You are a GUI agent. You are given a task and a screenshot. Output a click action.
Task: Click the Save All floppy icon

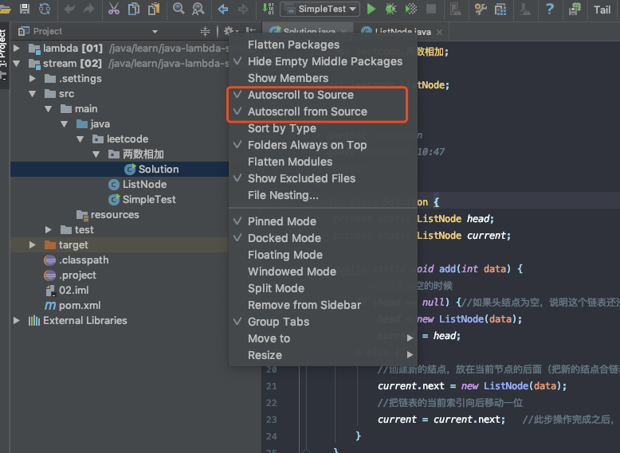25,8
